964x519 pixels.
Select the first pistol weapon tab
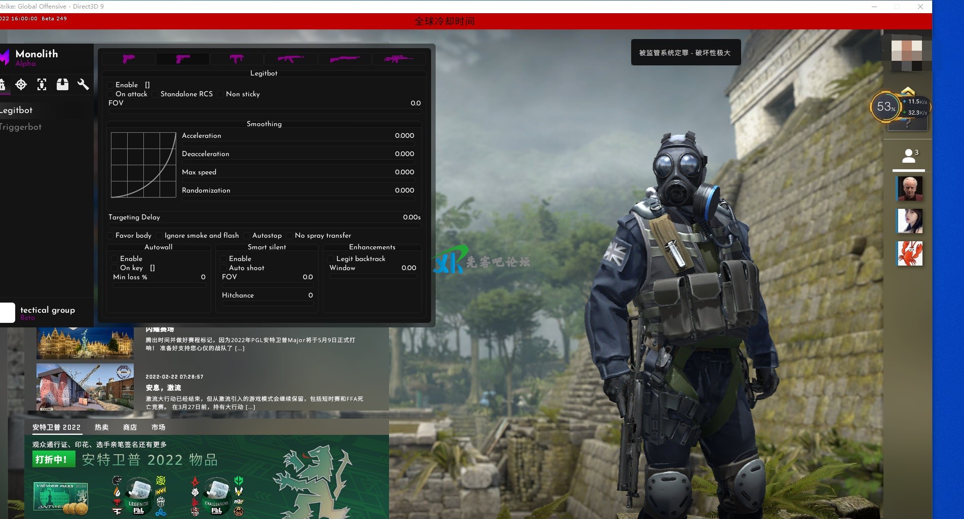(x=129, y=59)
